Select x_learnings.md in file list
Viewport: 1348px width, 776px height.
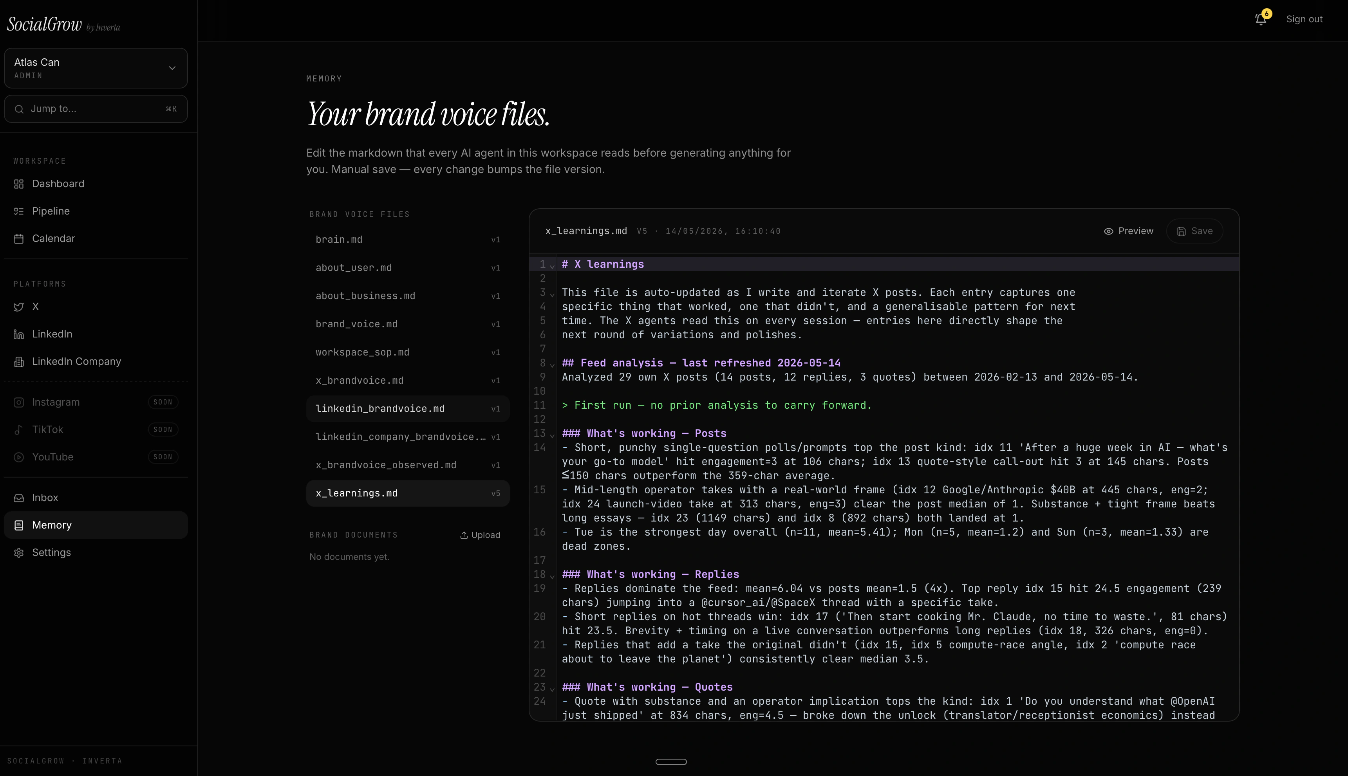(408, 494)
